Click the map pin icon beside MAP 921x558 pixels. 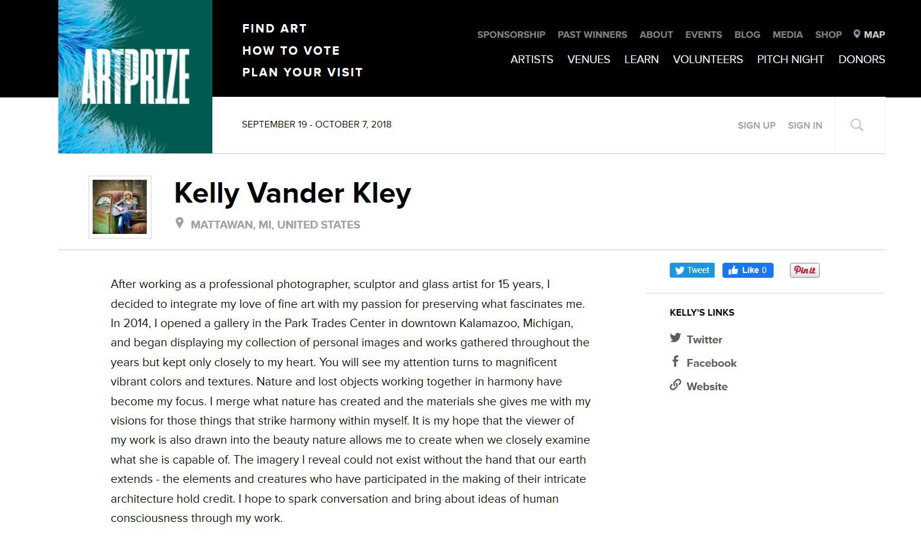(857, 34)
